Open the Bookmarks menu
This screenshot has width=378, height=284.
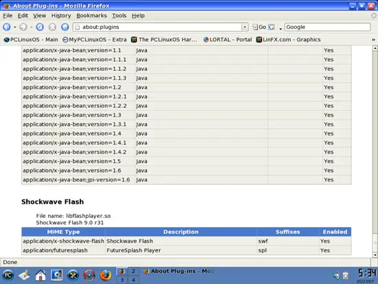click(x=91, y=16)
